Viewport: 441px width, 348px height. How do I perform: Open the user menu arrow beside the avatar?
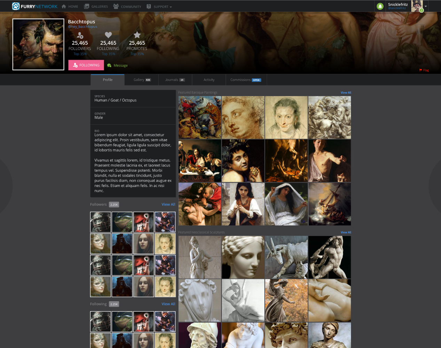tap(426, 6)
